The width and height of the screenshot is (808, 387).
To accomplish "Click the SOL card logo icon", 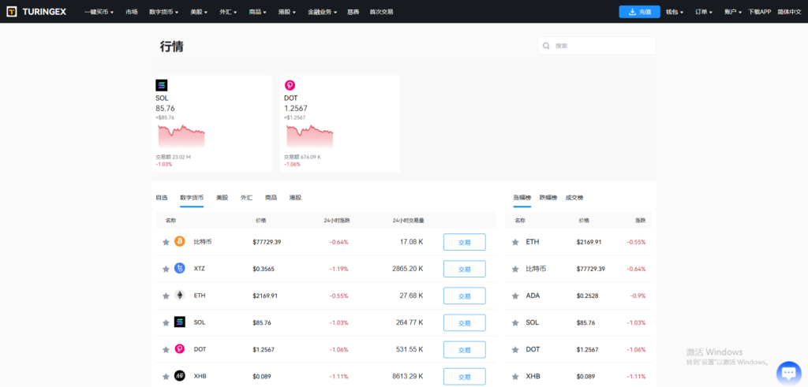I will click(x=161, y=85).
